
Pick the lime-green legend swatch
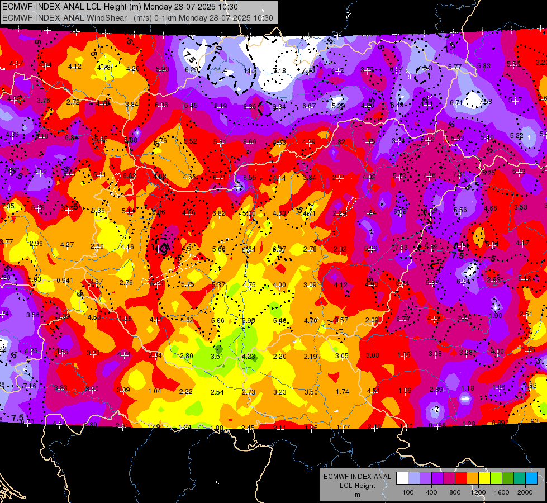(496, 478)
